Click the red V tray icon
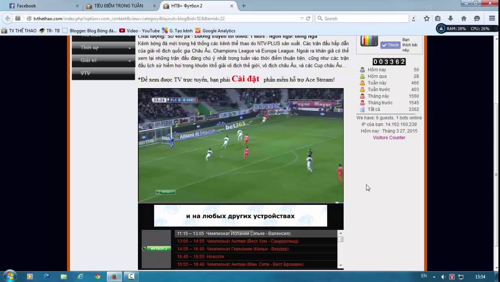The height and width of the screenshot is (282, 500). (452, 277)
